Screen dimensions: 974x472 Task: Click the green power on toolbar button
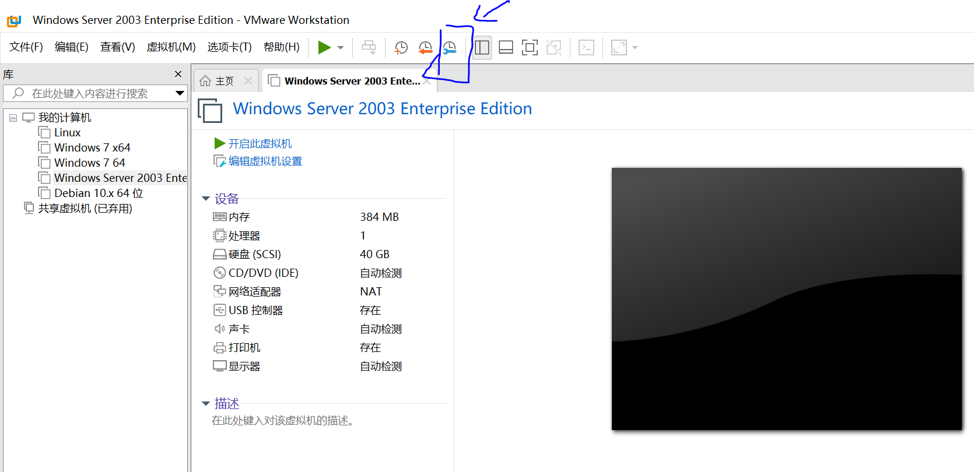(x=324, y=47)
